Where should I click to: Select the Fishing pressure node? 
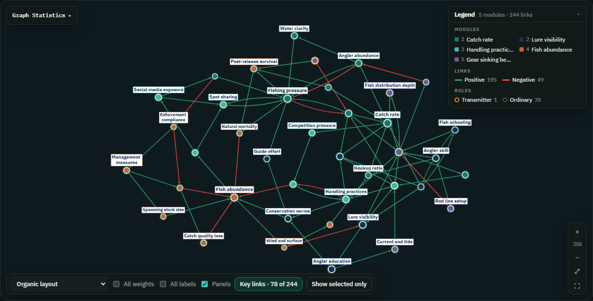(x=287, y=98)
